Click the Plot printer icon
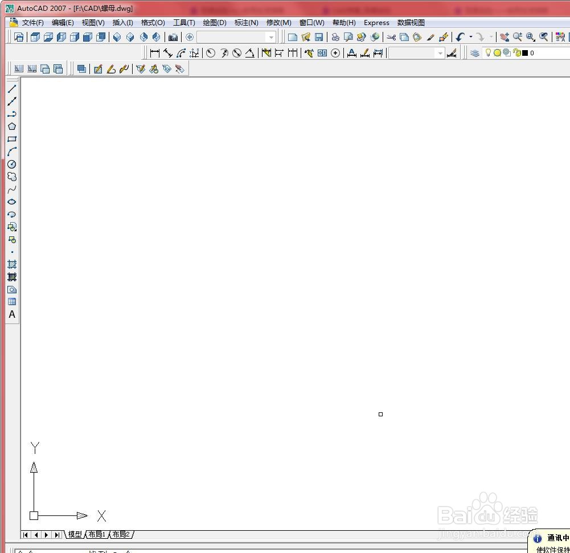Viewport: 570px width, 553px height. click(x=335, y=37)
